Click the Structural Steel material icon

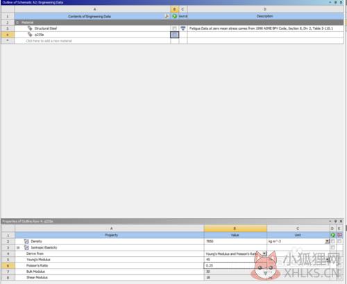[x=30, y=28]
